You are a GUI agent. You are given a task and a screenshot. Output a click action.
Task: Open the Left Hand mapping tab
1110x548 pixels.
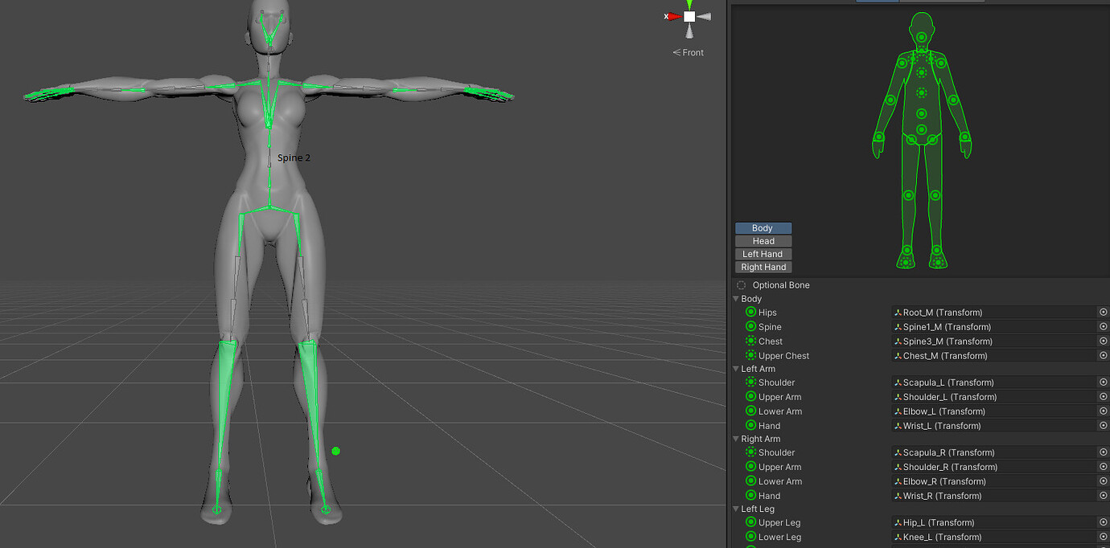pyautogui.click(x=763, y=253)
